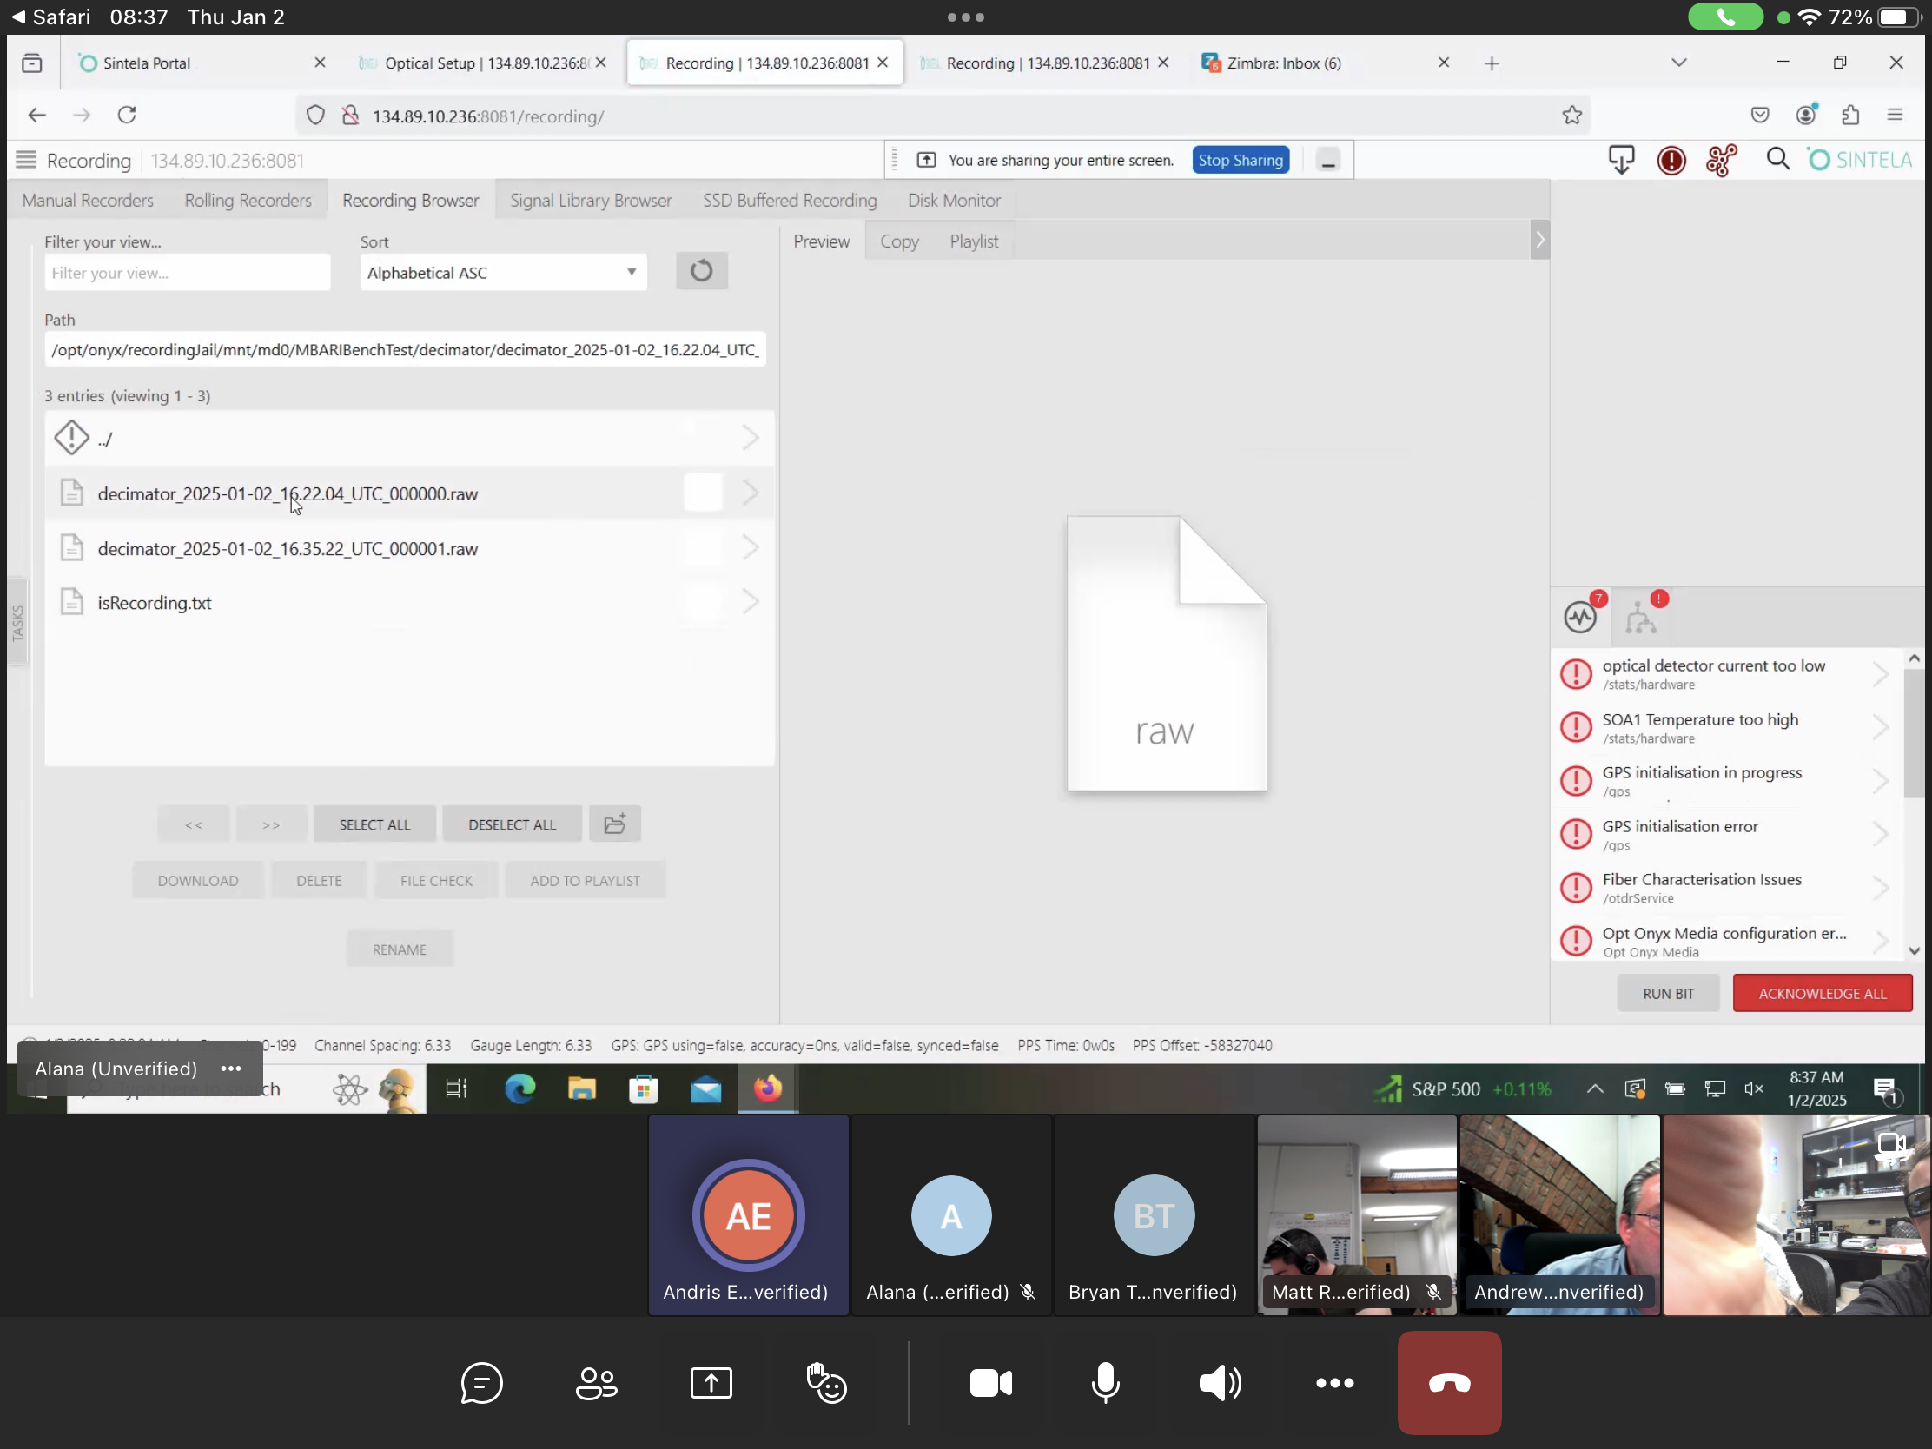Go back in Firefox
The height and width of the screenshot is (1449, 1932).
pos(36,116)
